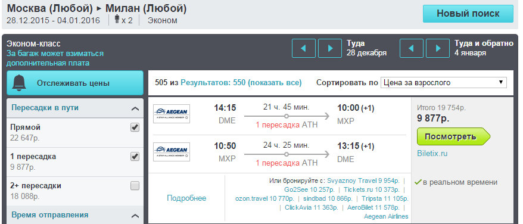Collapse the Время отправления filter section
Image resolution: width=523 pixels, height=224 pixels.
point(135,216)
